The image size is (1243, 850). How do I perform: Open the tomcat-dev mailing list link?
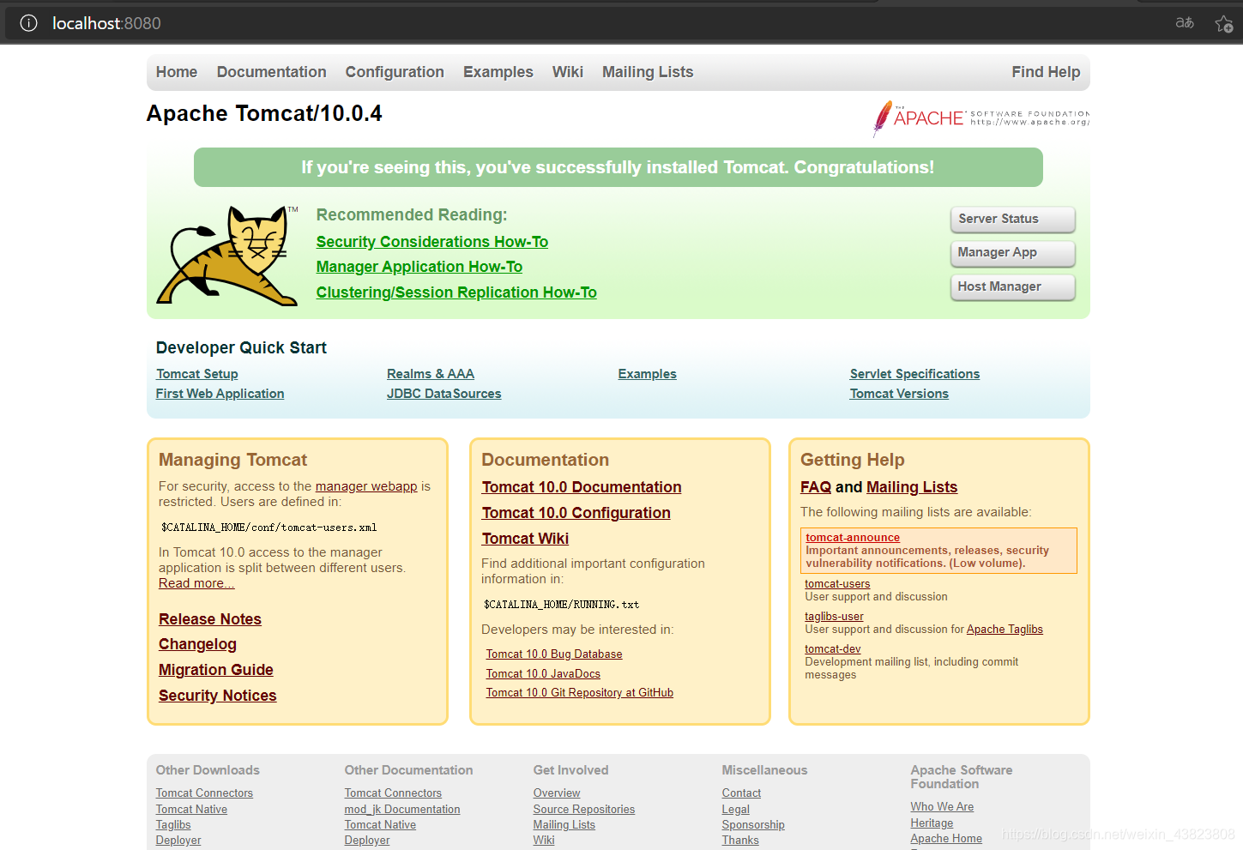(x=832, y=649)
